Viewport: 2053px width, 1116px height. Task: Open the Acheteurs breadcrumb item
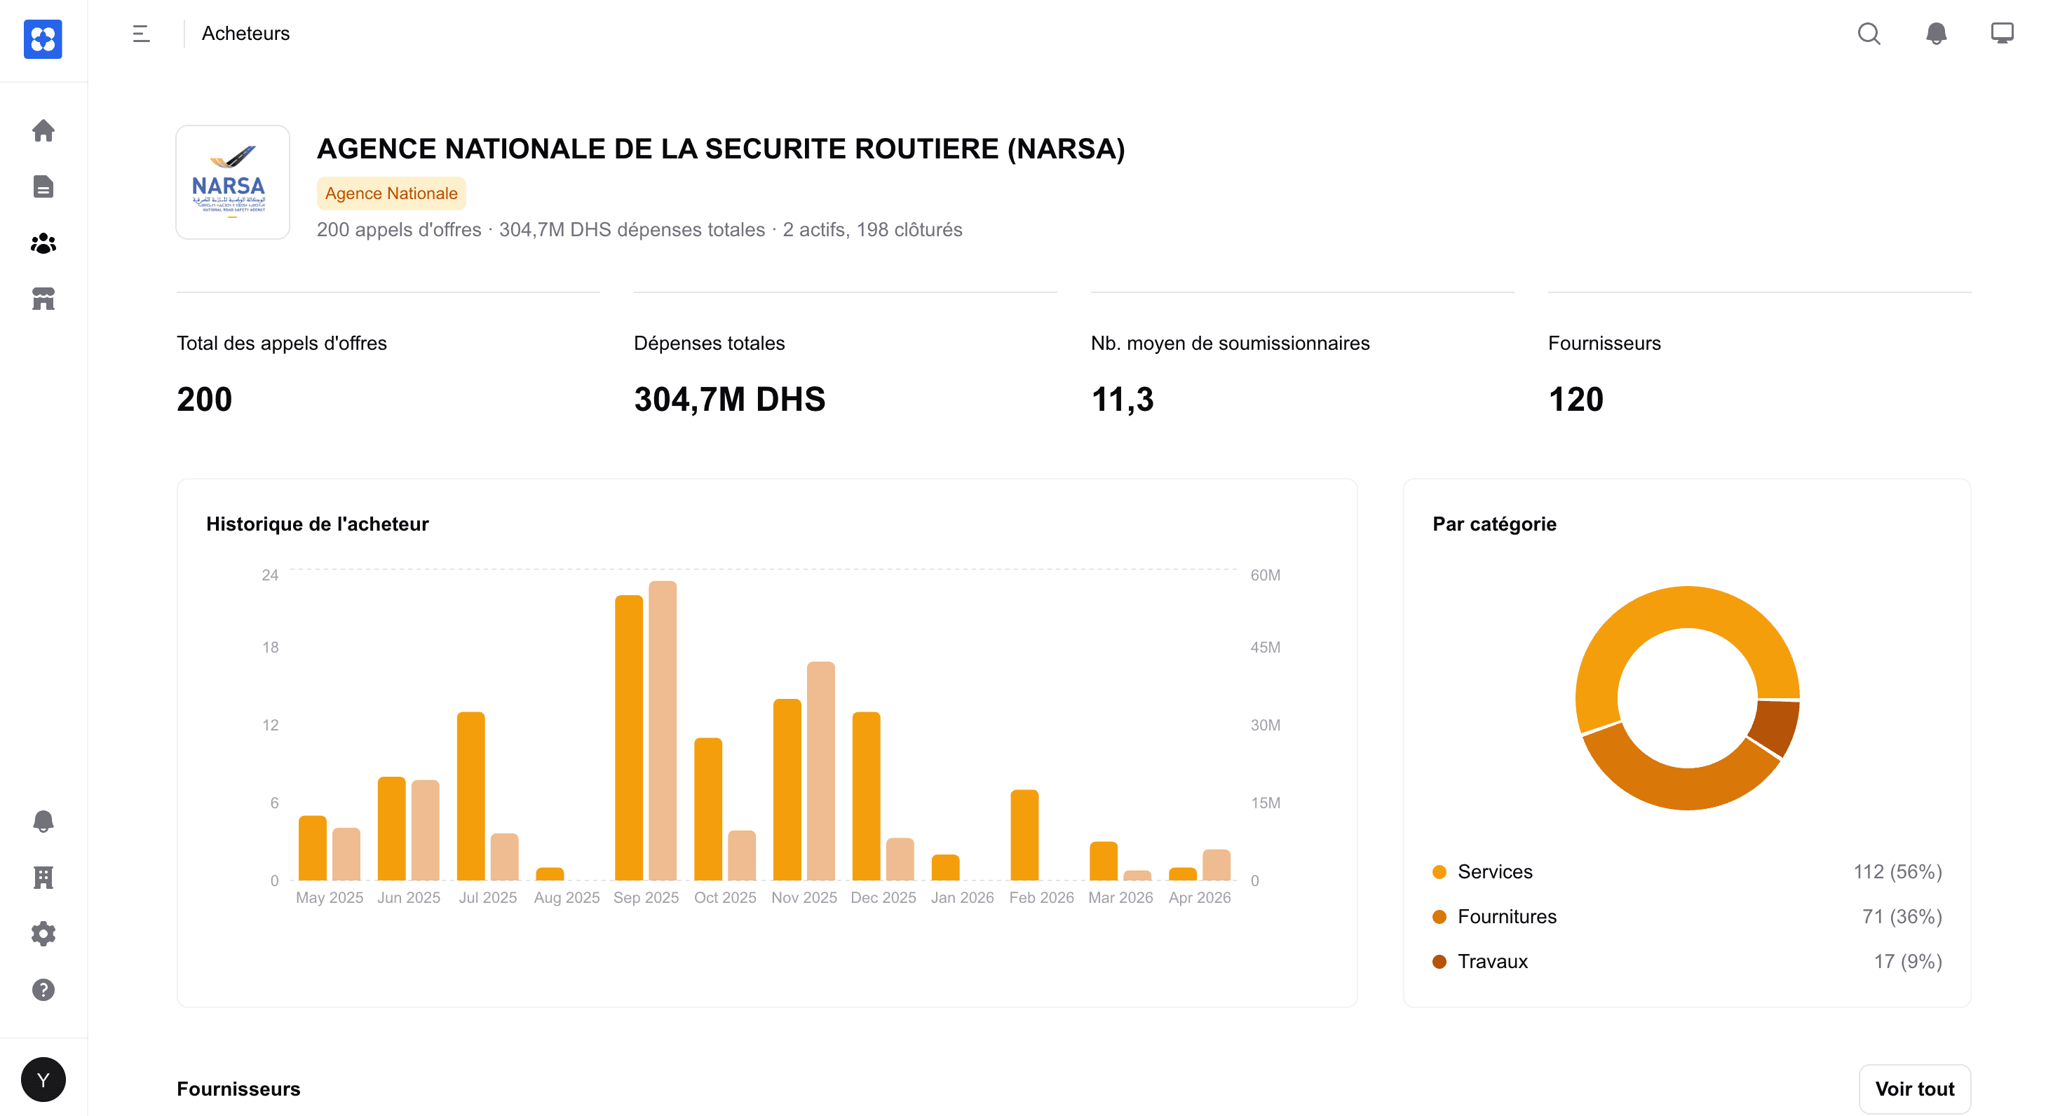[x=245, y=34]
